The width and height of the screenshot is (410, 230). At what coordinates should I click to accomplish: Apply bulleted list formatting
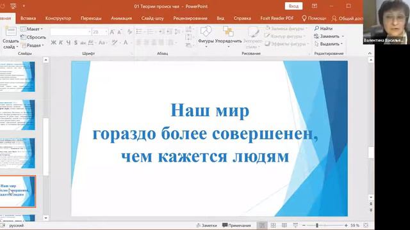click(x=140, y=32)
